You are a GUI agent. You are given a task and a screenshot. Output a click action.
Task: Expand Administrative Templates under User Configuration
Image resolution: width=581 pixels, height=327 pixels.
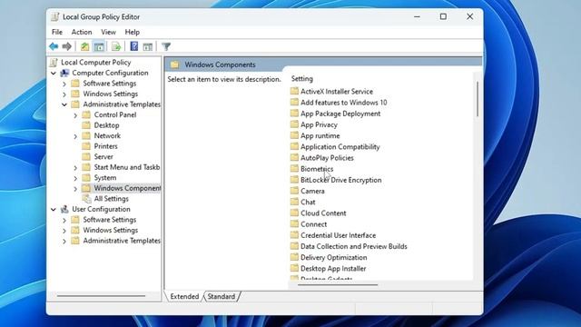pyautogui.click(x=64, y=241)
